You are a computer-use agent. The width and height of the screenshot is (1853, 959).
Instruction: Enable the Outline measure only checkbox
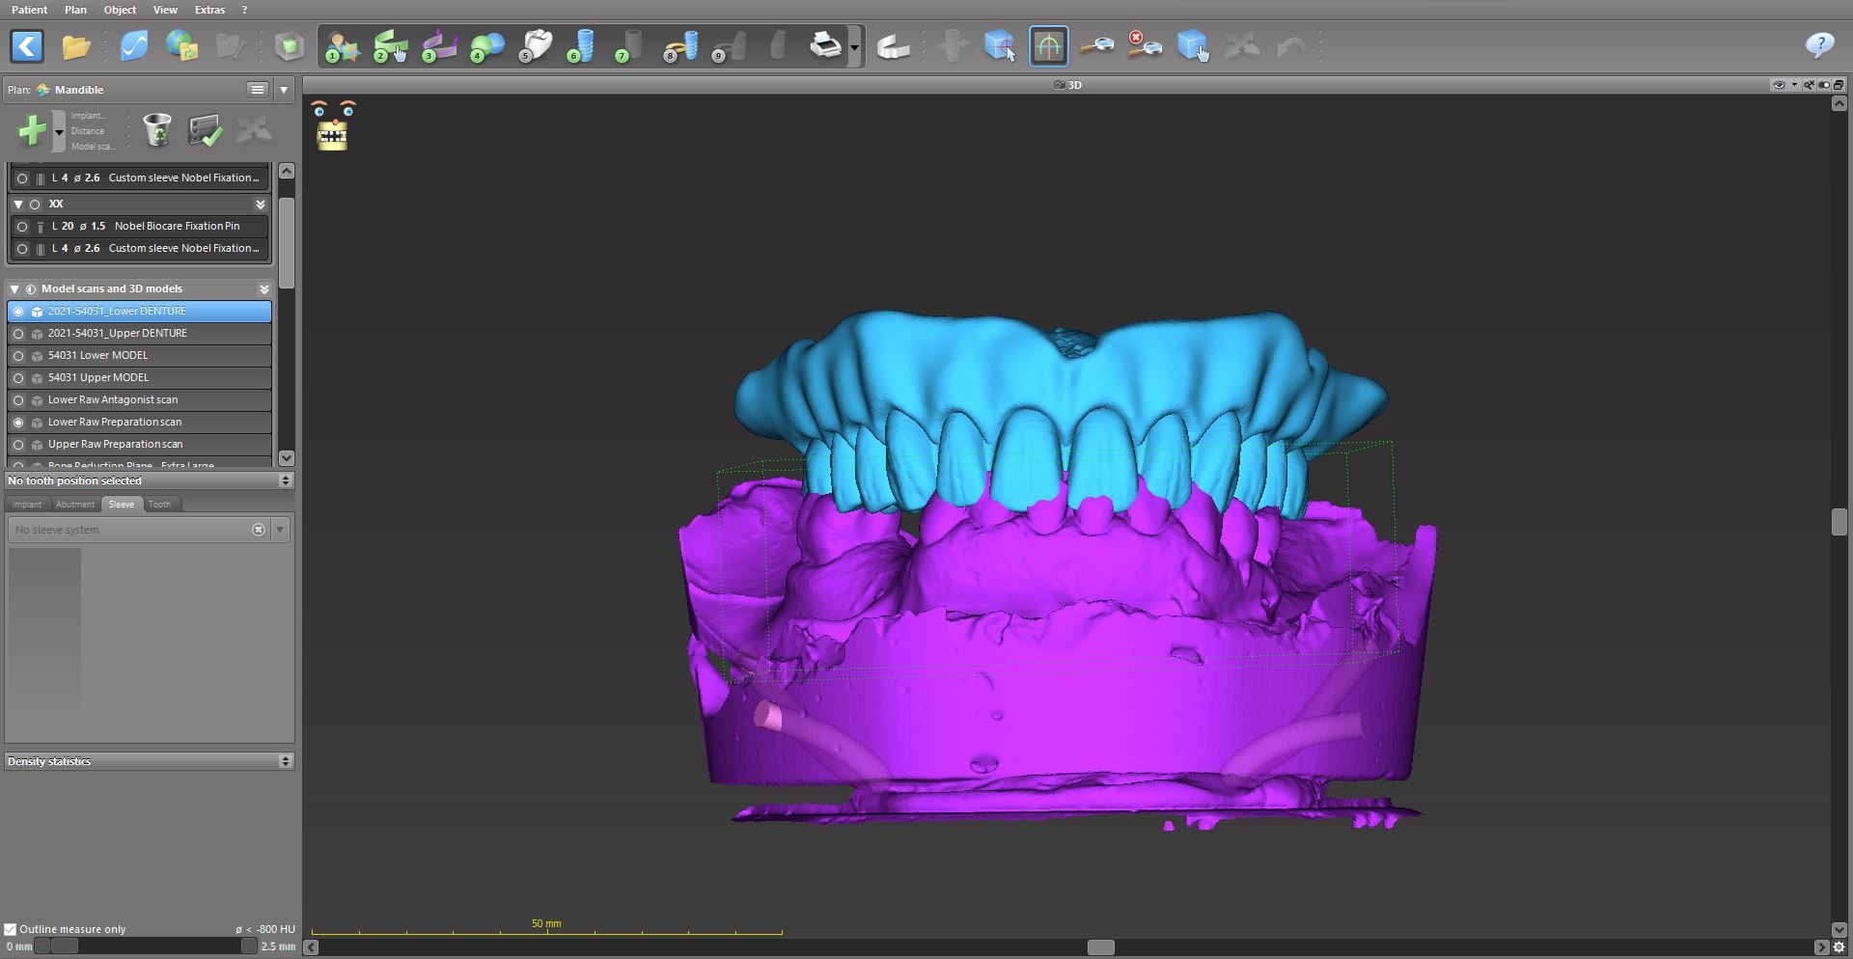[11, 929]
